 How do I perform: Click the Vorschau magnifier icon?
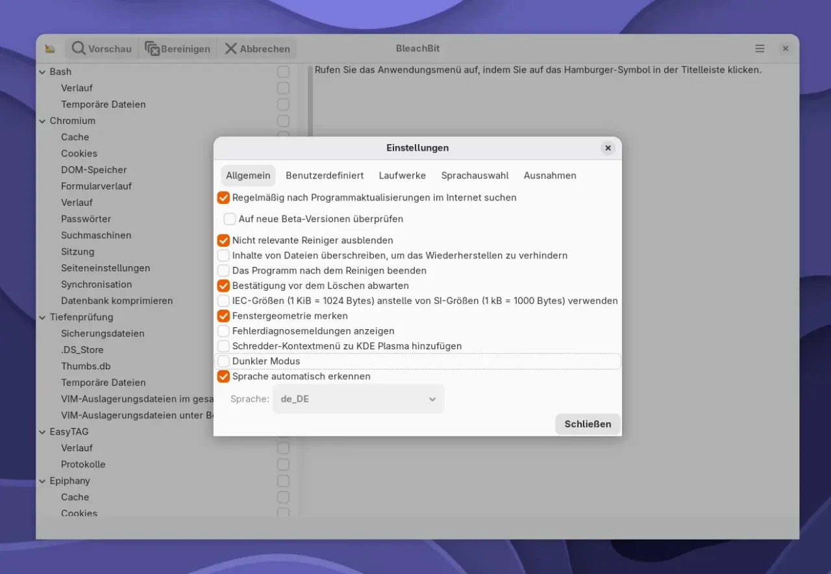(x=79, y=49)
